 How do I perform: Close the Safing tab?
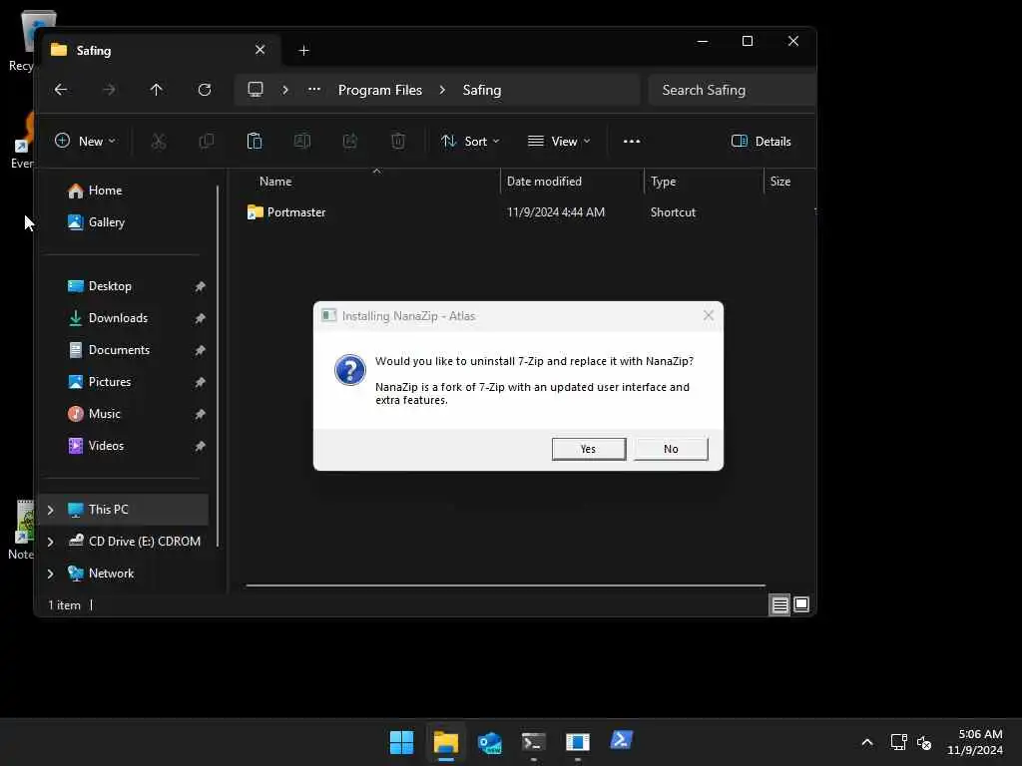pos(260,50)
